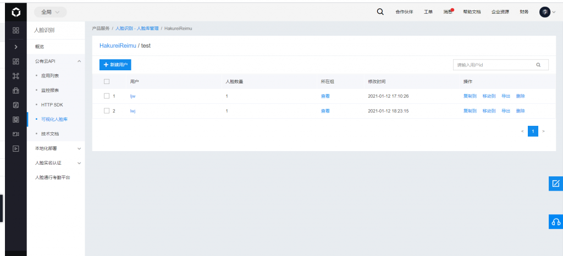Click 查看 group for user lwj

(x=325, y=111)
